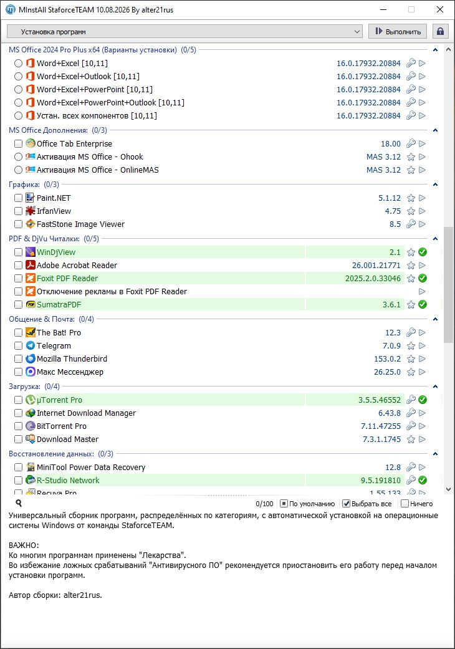The width and height of the screenshot is (455, 649).
Task: Click the Telegram app icon
Action: [30, 345]
